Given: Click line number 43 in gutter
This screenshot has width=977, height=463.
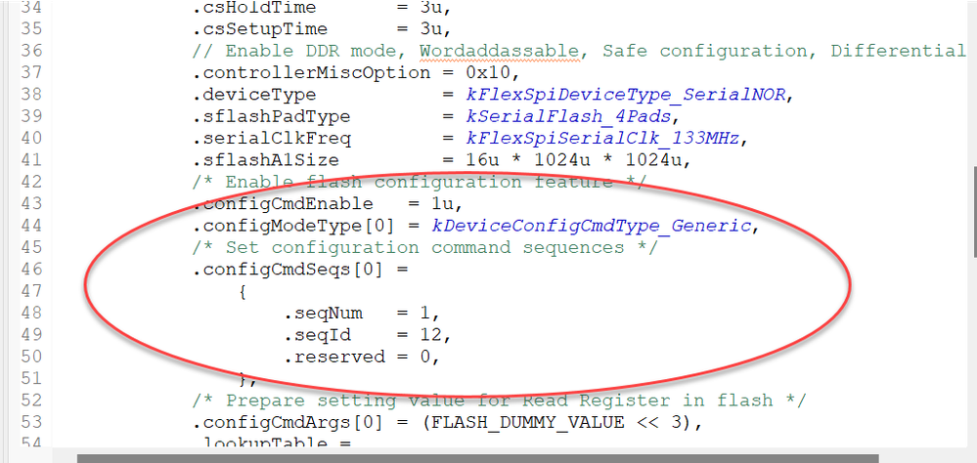Looking at the screenshot, I should point(31,203).
